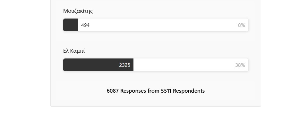Click blank page margin right of the poll card

click(x=271, y=54)
